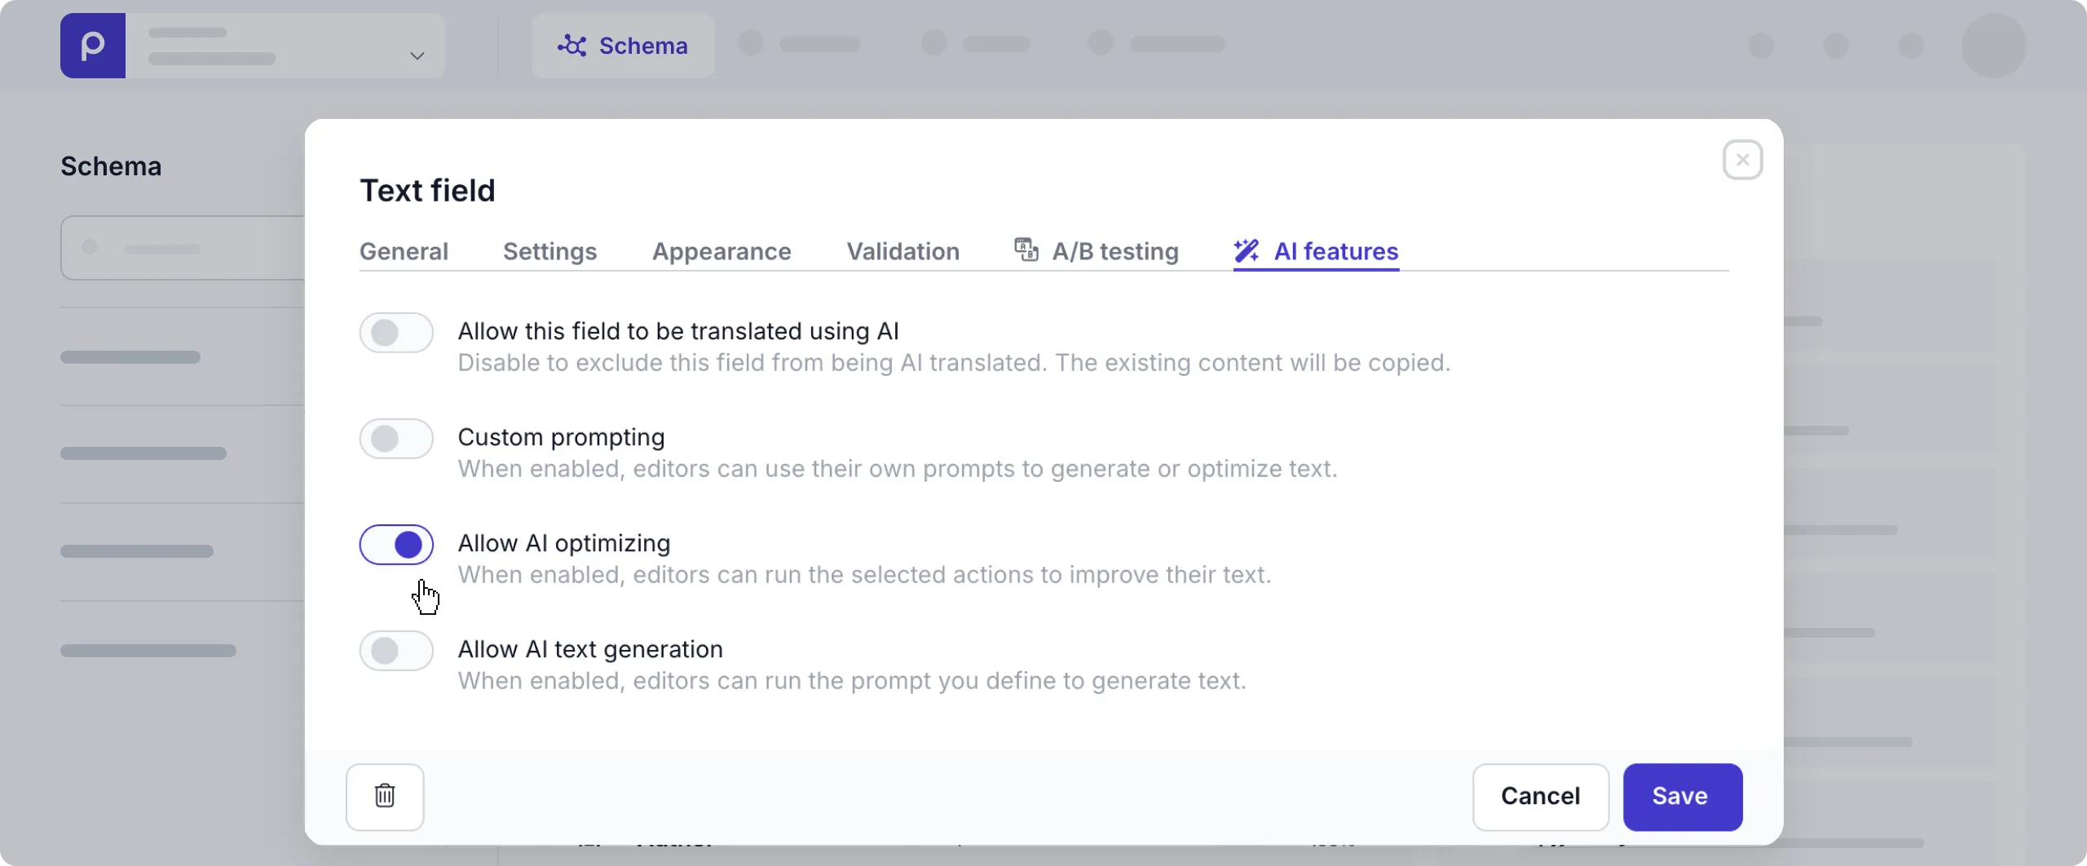
Task: Switch to the General tab
Action: click(404, 251)
